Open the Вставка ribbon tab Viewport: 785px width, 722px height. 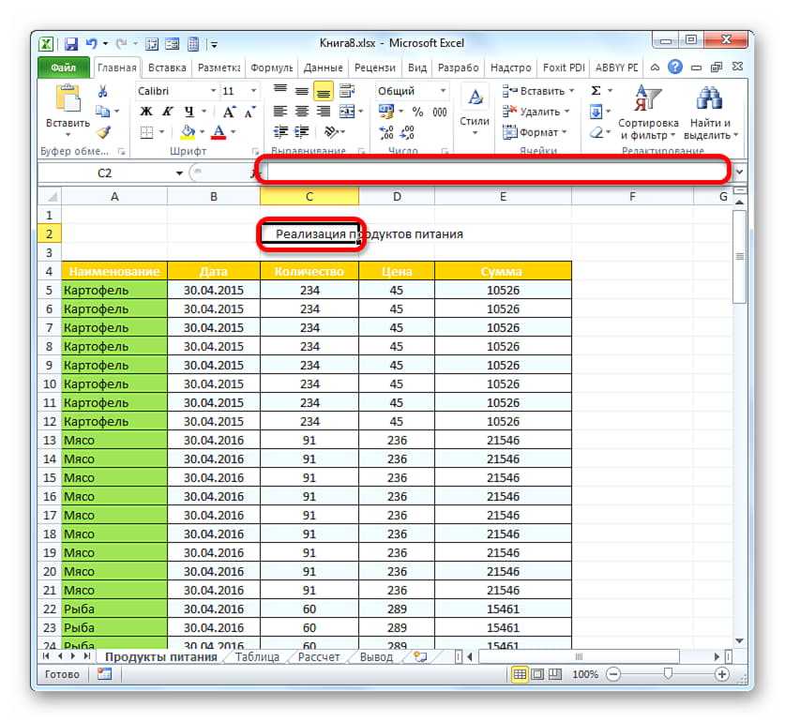pos(165,68)
